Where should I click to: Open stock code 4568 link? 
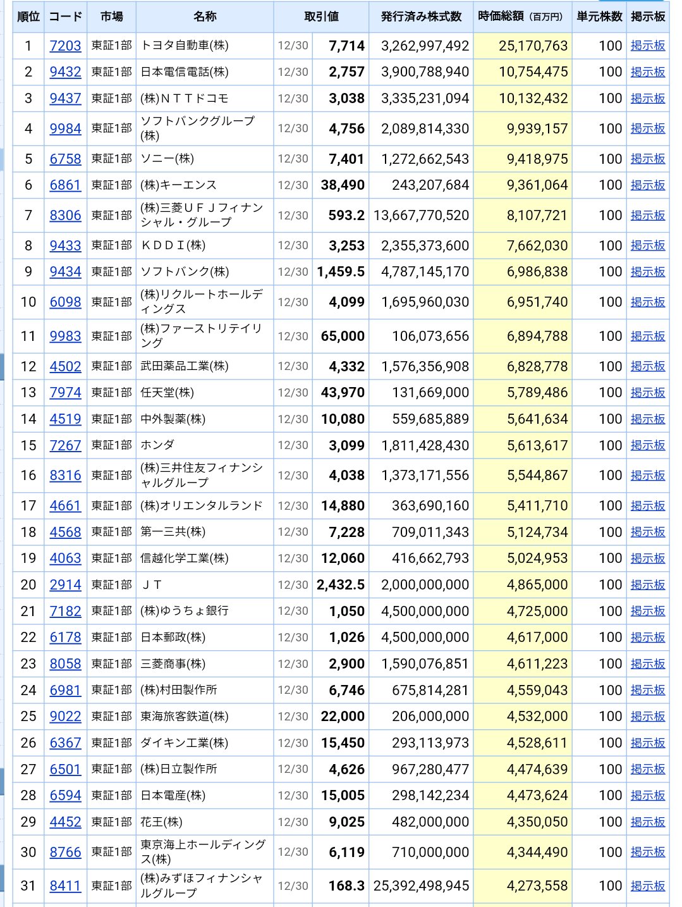(x=66, y=532)
